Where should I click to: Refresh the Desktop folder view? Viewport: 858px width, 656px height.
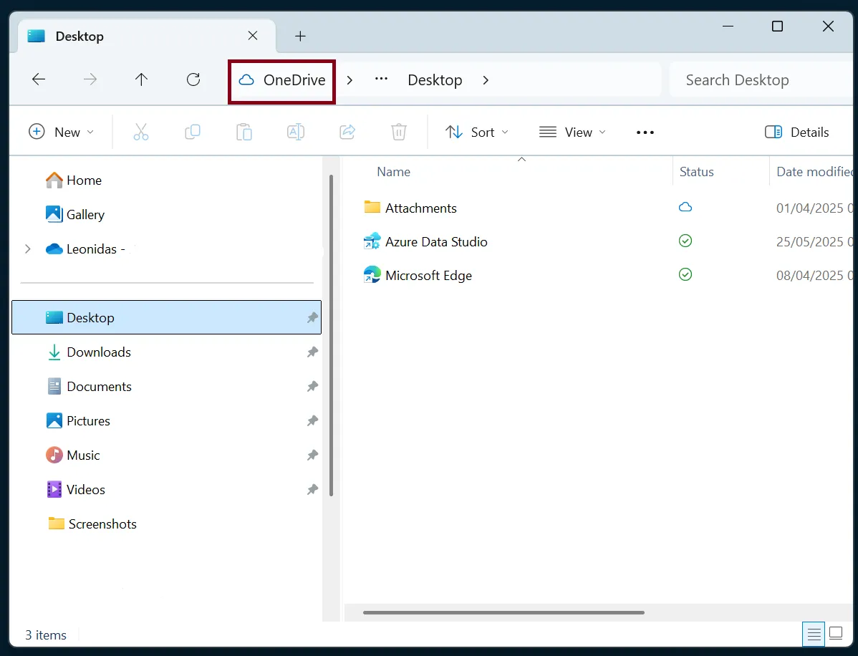193,80
